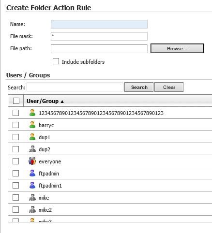Click into the File mask field
The image size is (212, 233).
[x=99, y=36]
